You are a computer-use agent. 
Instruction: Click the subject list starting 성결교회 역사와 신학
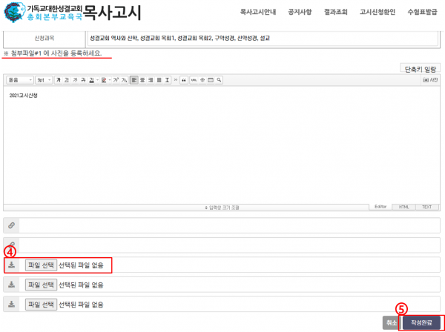(x=179, y=38)
